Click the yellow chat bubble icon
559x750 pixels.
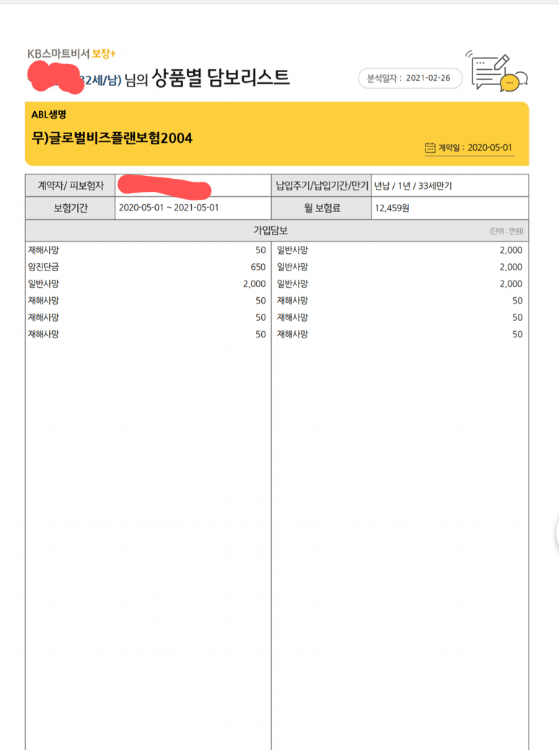[x=511, y=83]
